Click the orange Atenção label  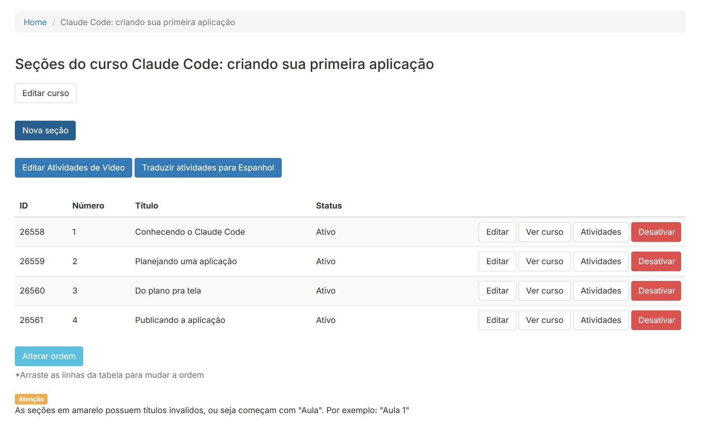31,399
